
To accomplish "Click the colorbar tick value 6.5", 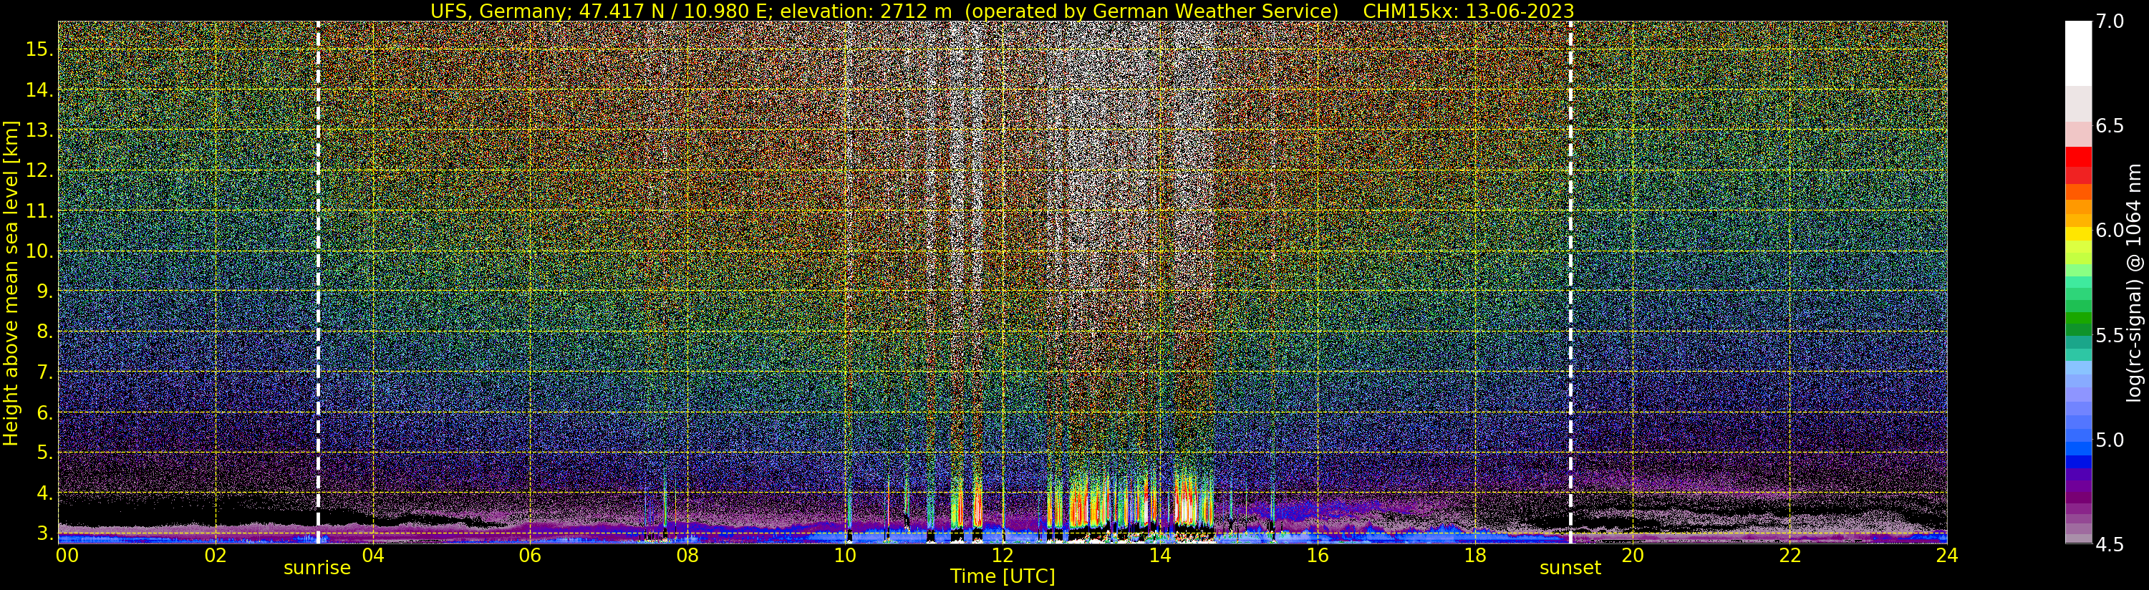I will tap(2110, 126).
